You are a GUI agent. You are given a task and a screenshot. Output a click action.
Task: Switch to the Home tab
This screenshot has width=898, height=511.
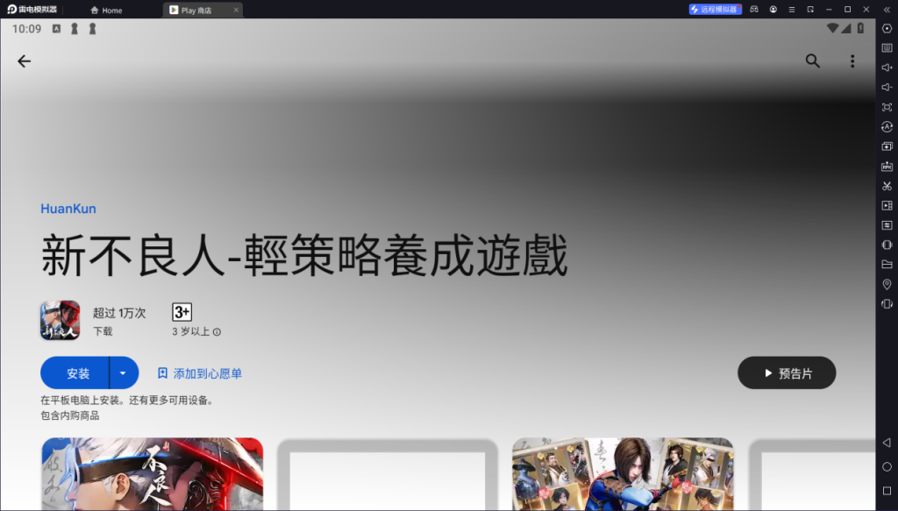(106, 11)
